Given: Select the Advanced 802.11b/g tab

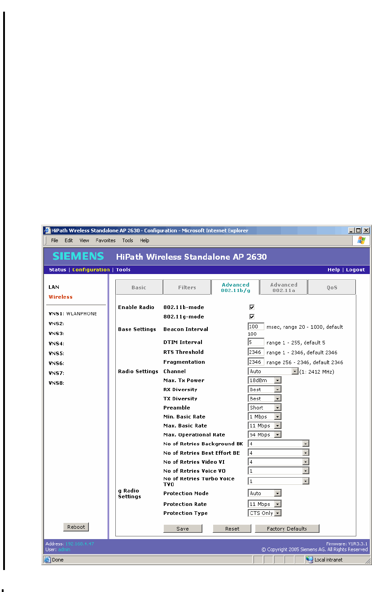Looking at the screenshot, I should [x=236, y=287].
